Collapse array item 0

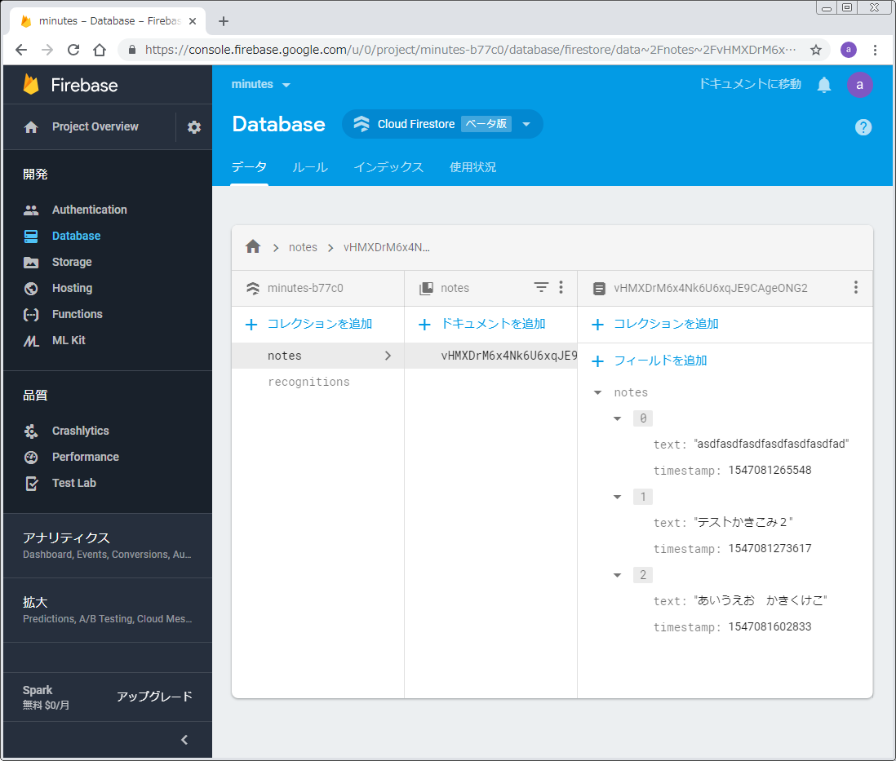(618, 418)
